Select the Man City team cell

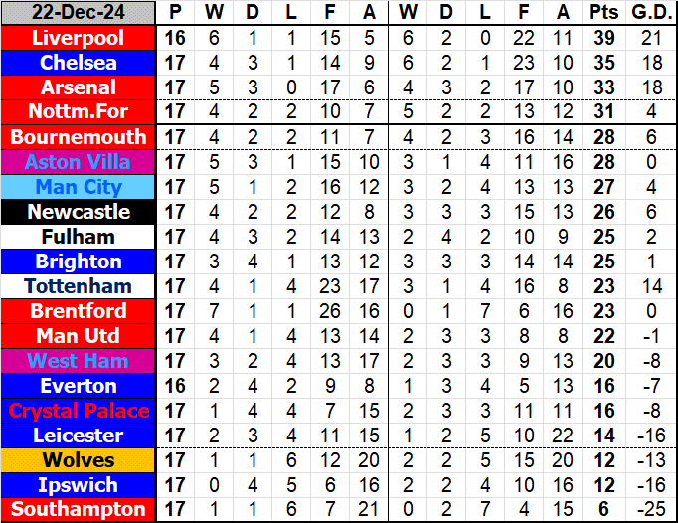[x=79, y=187]
